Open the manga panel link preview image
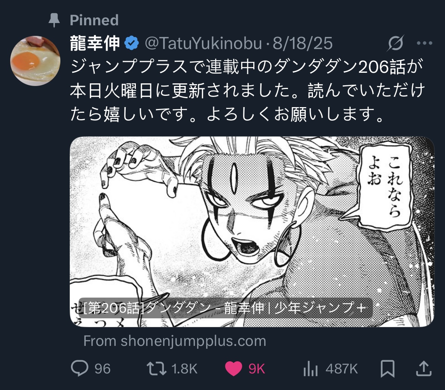445x390 pixels. pyautogui.click(x=252, y=232)
